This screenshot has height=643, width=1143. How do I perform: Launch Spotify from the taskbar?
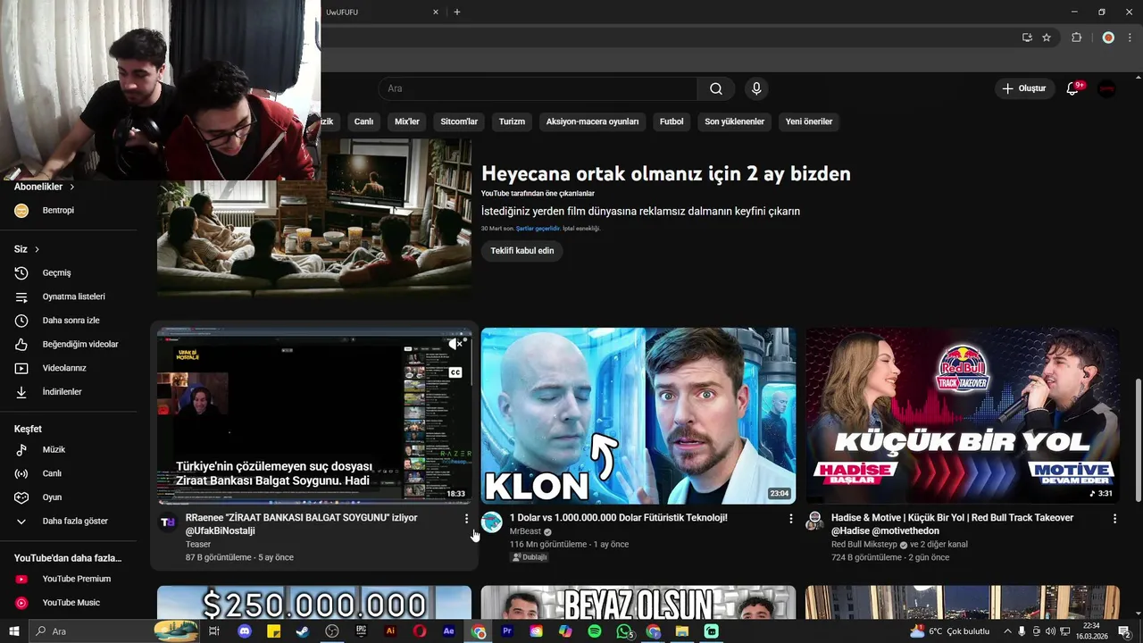tap(595, 631)
